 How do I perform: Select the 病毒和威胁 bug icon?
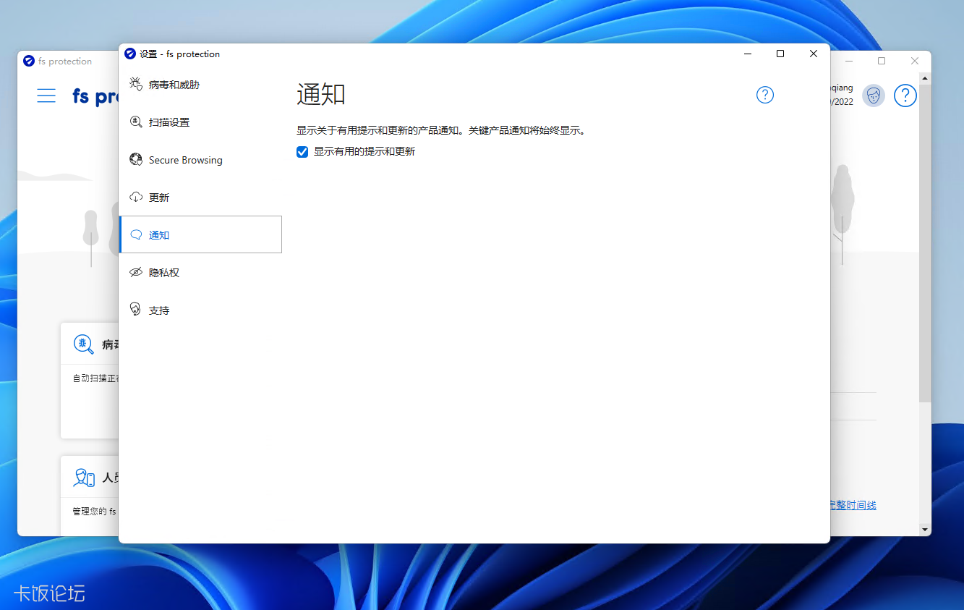point(136,84)
